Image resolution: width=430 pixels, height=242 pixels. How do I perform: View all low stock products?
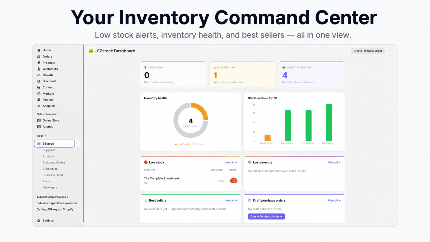pyautogui.click(x=231, y=162)
